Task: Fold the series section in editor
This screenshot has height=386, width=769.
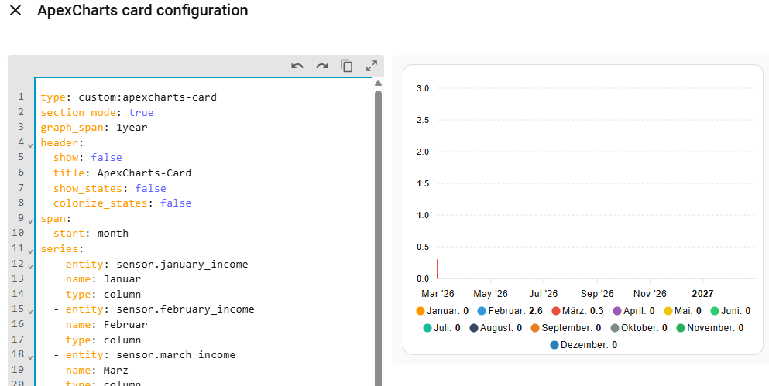Action: (x=30, y=250)
